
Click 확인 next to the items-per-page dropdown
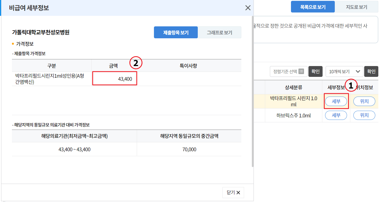point(371,71)
